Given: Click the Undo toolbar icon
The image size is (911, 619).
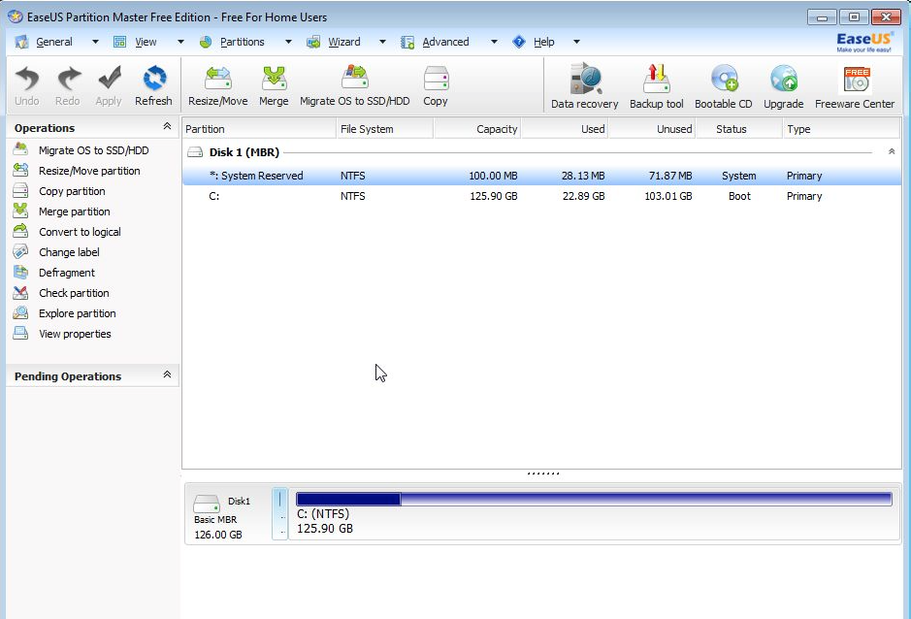Looking at the screenshot, I should coord(27,85).
